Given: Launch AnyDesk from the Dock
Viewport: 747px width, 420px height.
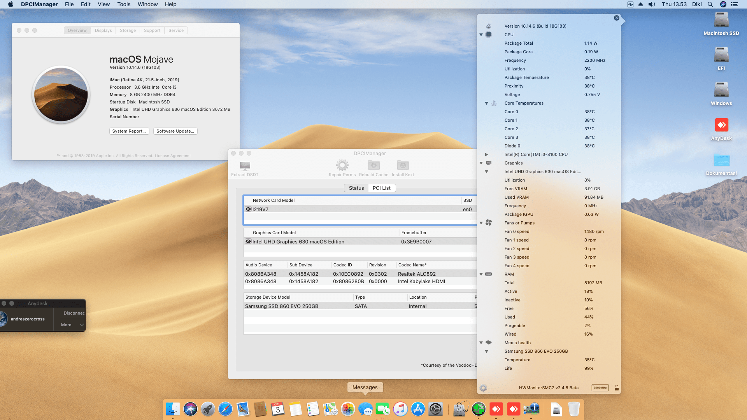Looking at the screenshot, I should tap(496, 409).
